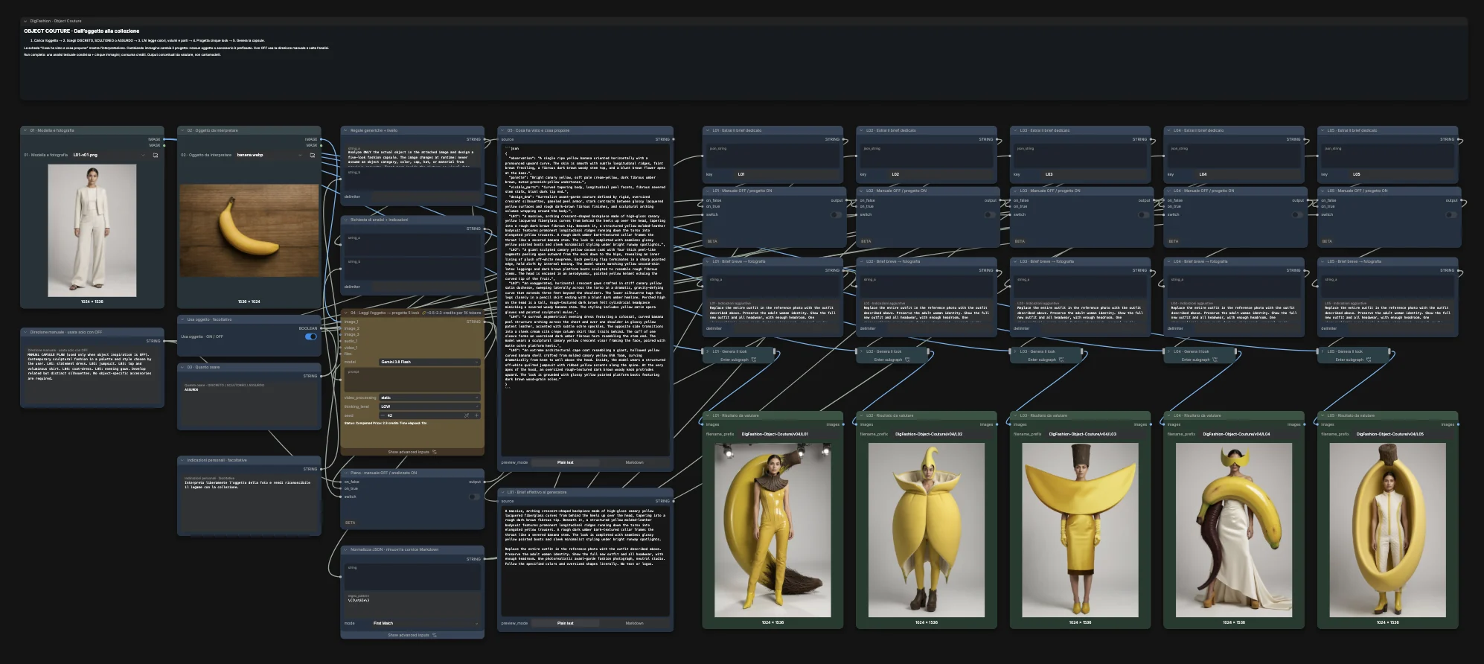
Task: Toggle the switch in L05 Manuale OFF / progetto ON
Action: click(x=1451, y=214)
